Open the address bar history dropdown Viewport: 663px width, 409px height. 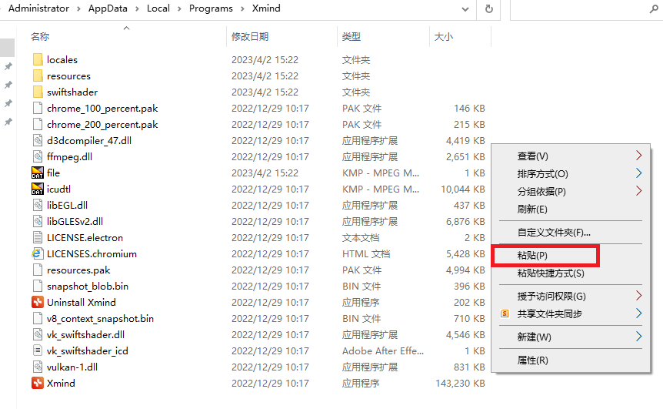point(465,9)
